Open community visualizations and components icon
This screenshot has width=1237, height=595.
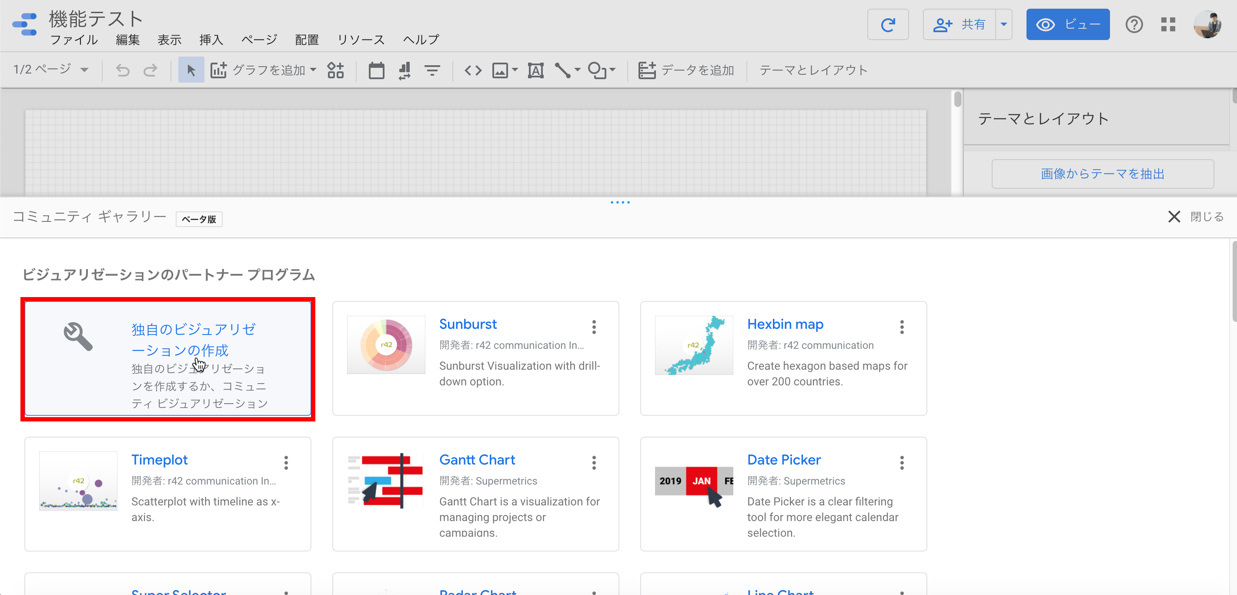click(335, 70)
